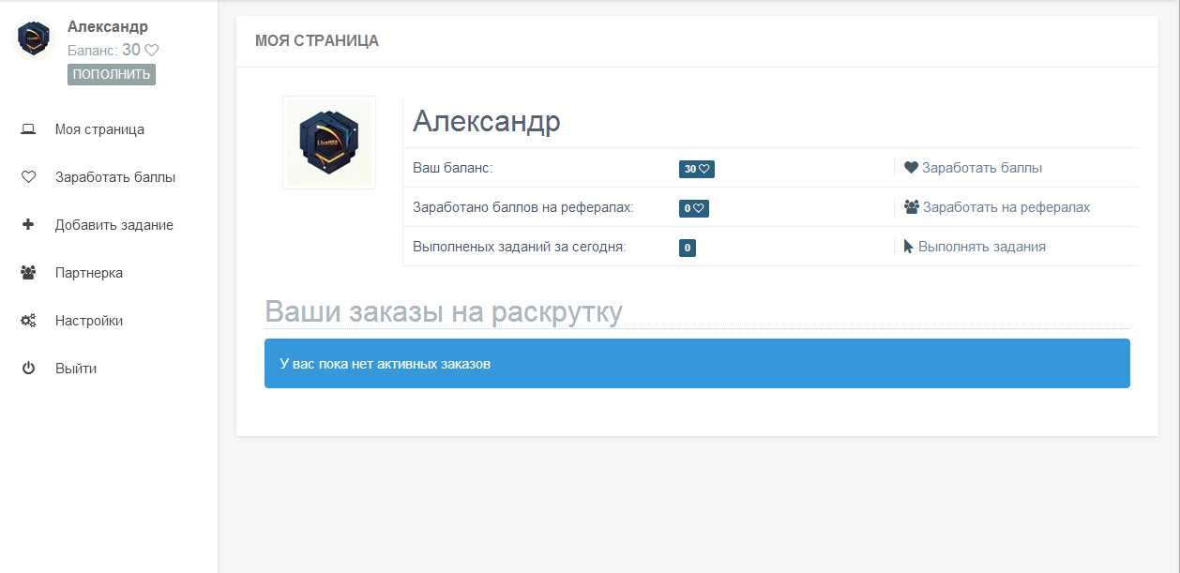This screenshot has width=1180, height=573.
Task: Click the heart icon next to sidebar balance
Action: (152, 50)
